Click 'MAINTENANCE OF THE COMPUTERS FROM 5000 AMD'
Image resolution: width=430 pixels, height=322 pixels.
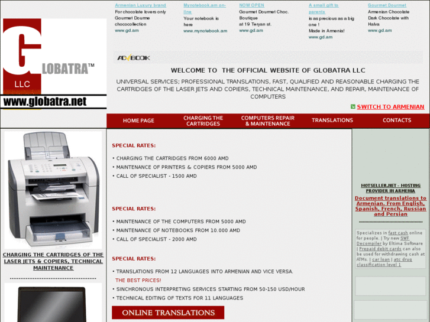point(181,222)
